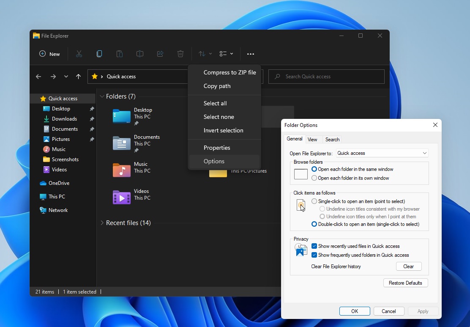Screen dimensions: 470x327
Task: Select Music in the navigation pane
Action: [63, 149]
